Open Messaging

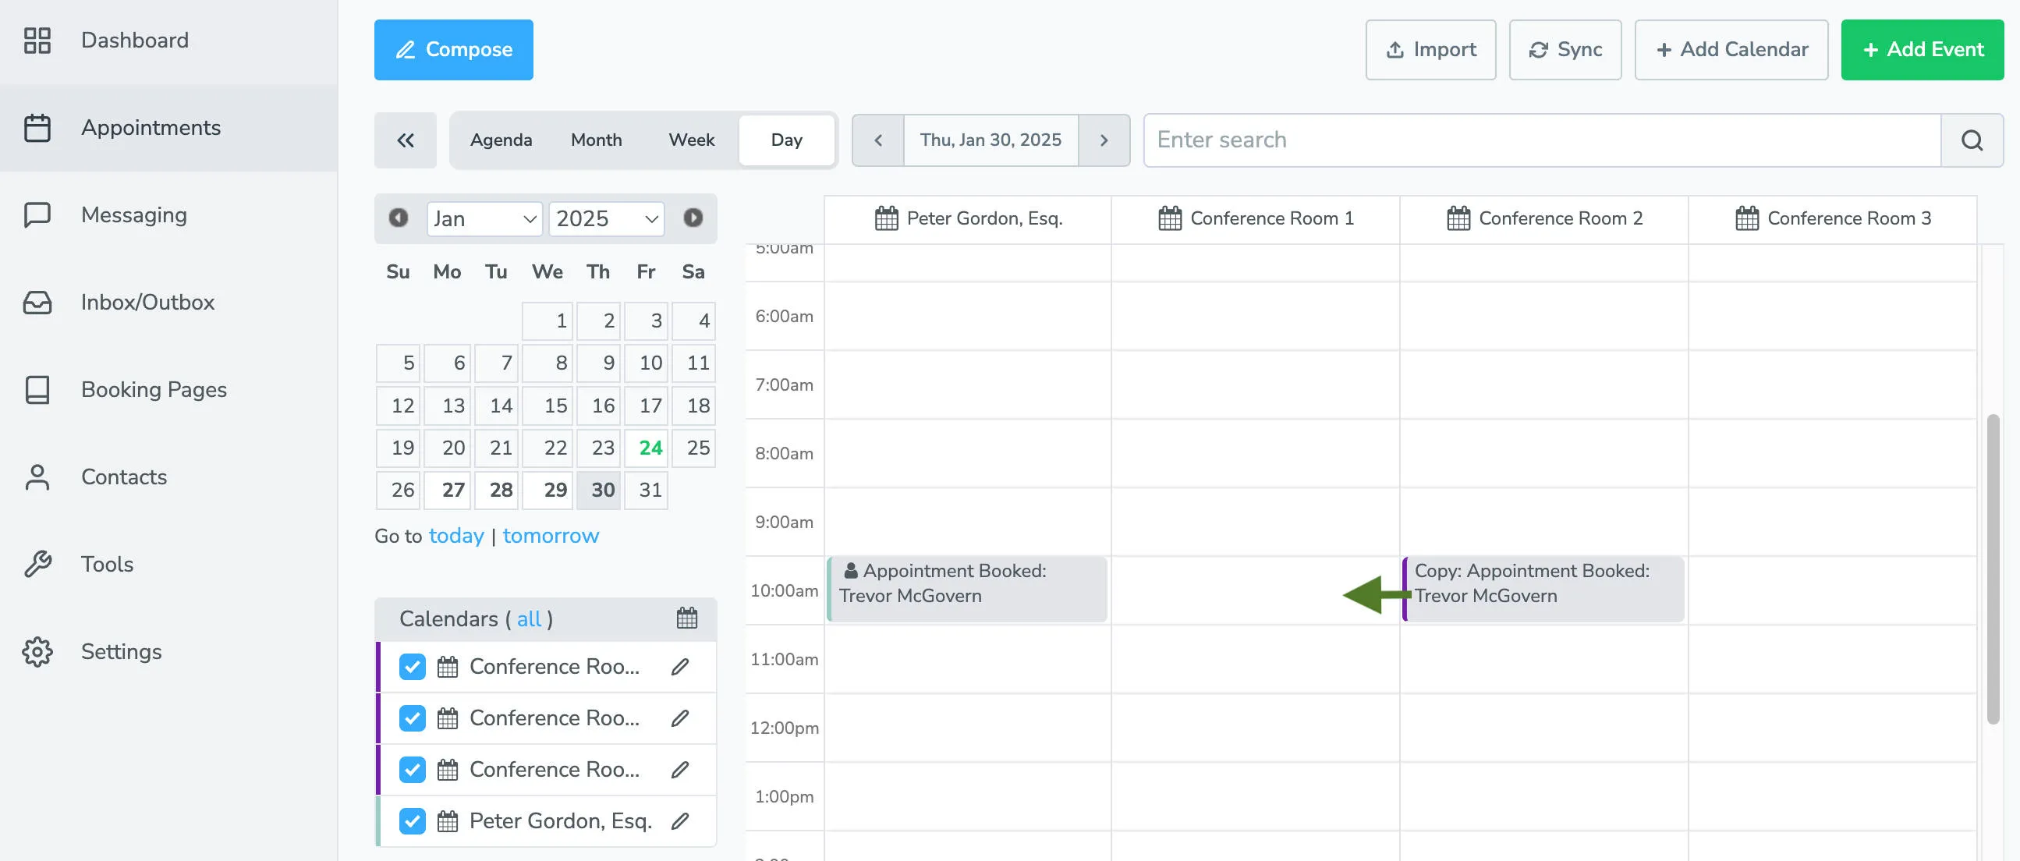point(133,214)
